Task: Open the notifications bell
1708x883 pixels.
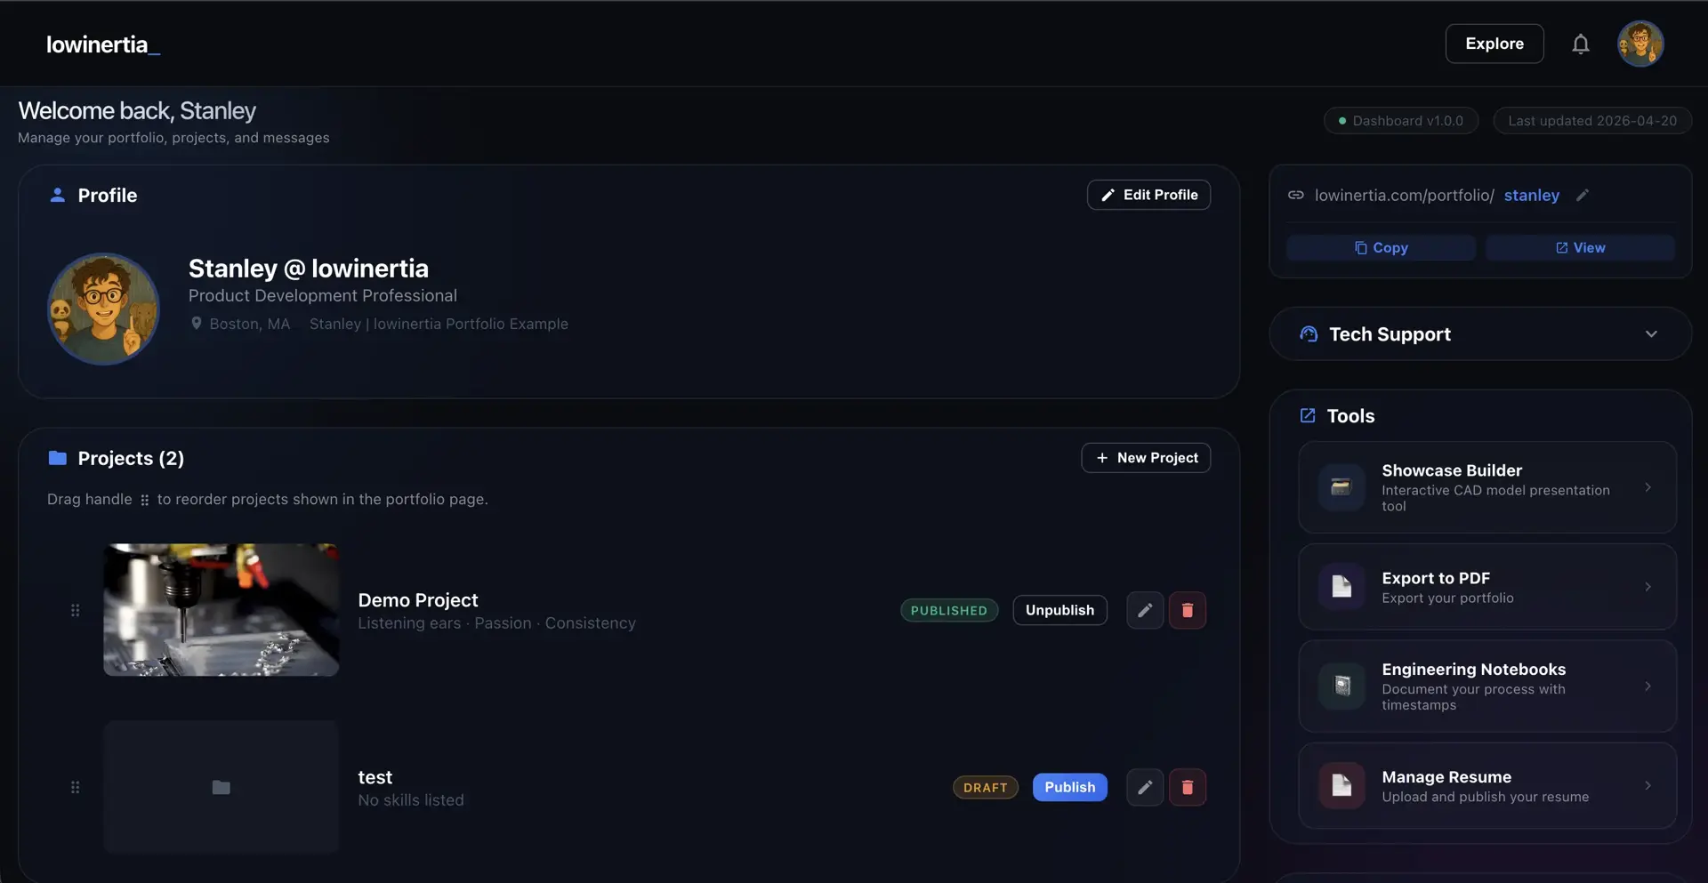Action: [1581, 44]
